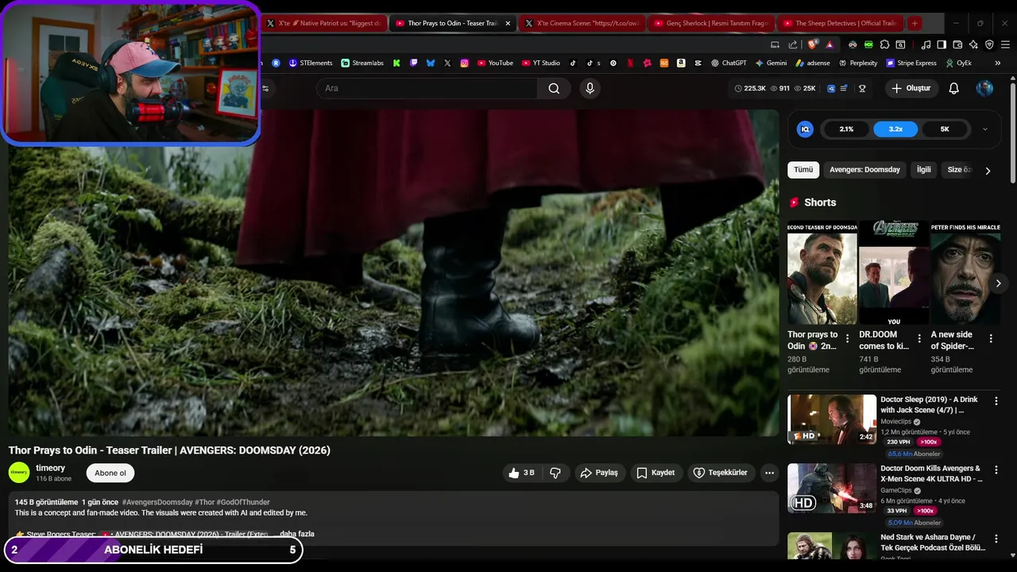Click the search magnifier button
This screenshot has height=572, width=1017.
pos(554,88)
